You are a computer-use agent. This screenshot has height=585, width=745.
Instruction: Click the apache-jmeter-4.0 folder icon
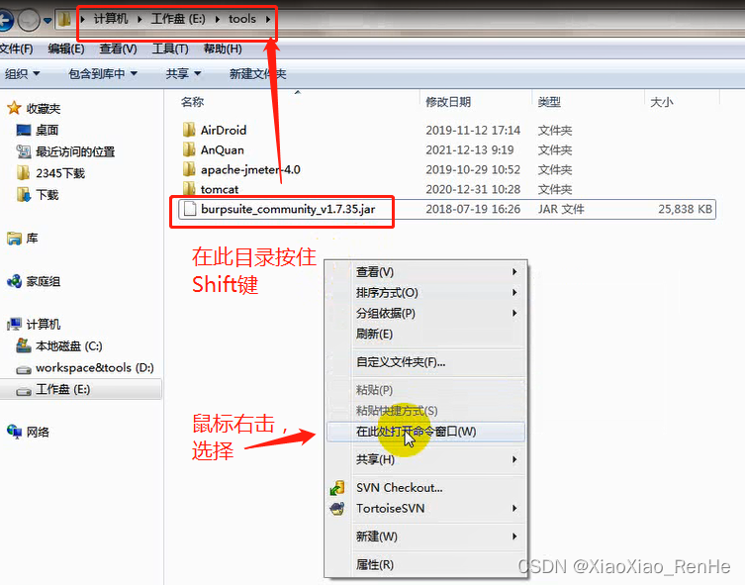(x=189, y=169)
